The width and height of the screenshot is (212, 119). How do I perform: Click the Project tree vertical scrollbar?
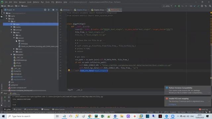click(58, 46)
